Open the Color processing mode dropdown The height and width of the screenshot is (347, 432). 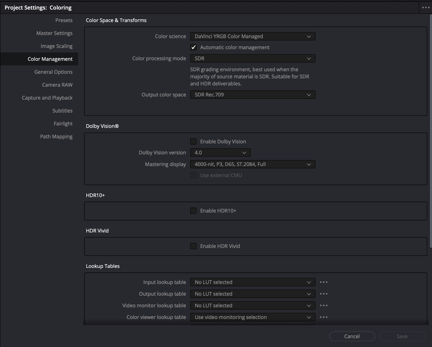coord(253,59)
